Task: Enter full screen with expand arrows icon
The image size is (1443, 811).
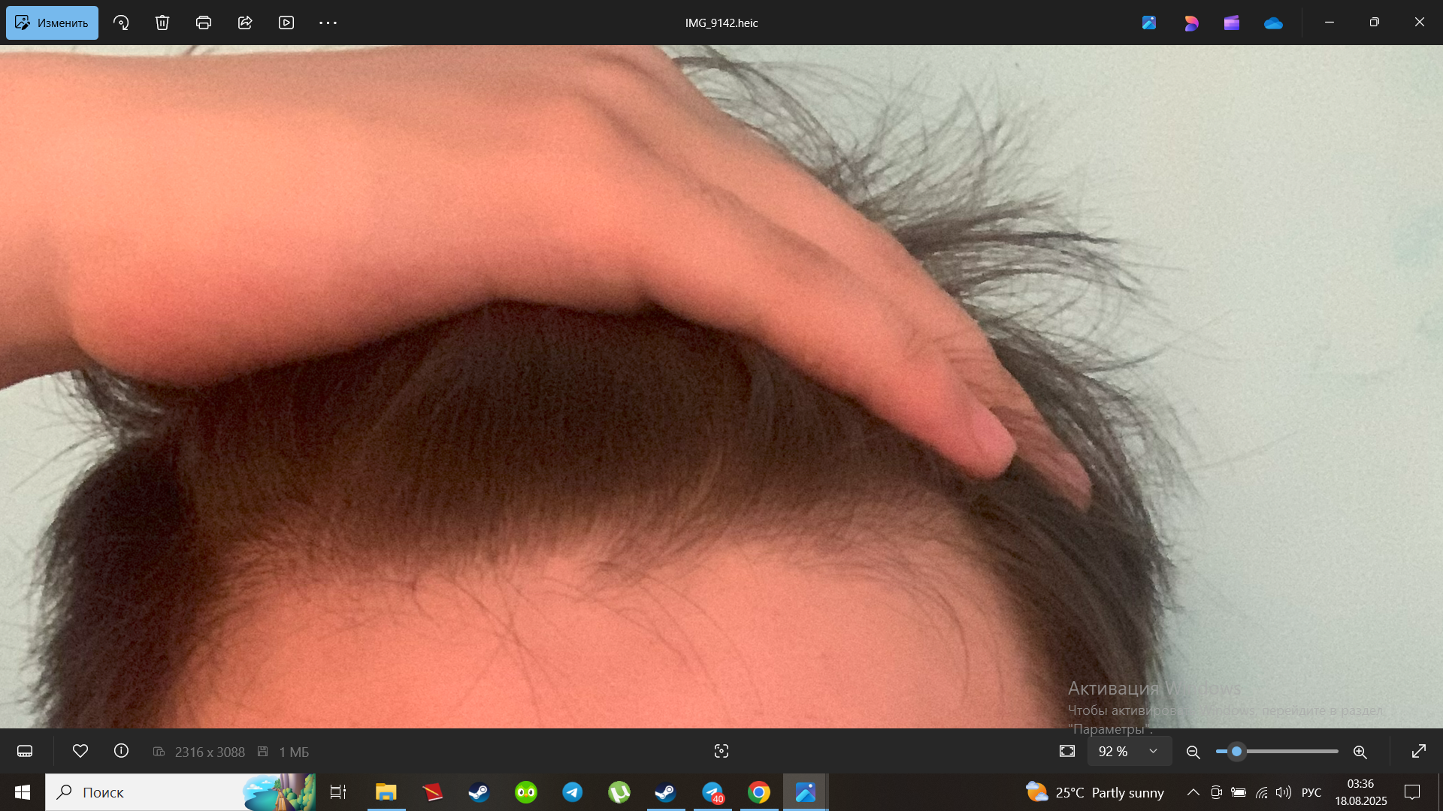Action: click(1419, 751)
